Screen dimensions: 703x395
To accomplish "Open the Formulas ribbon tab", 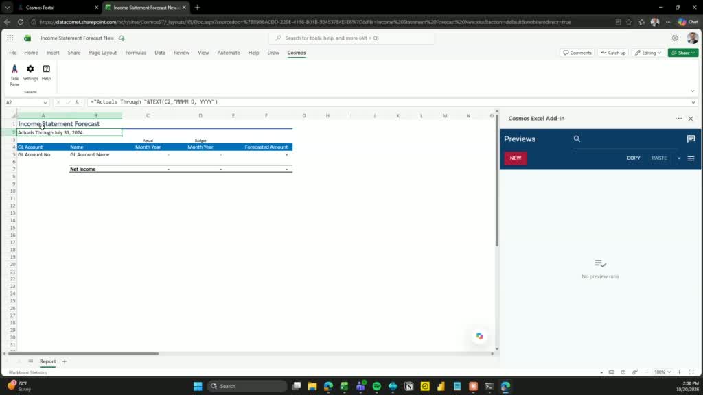I will [136, 53].
